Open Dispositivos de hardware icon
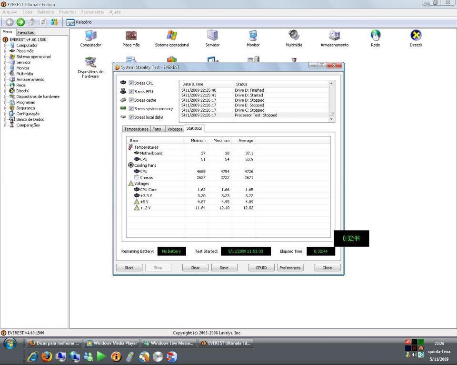The width and height of the screenshot is (457, 365). pyautogui.click(x=90, y=68)
